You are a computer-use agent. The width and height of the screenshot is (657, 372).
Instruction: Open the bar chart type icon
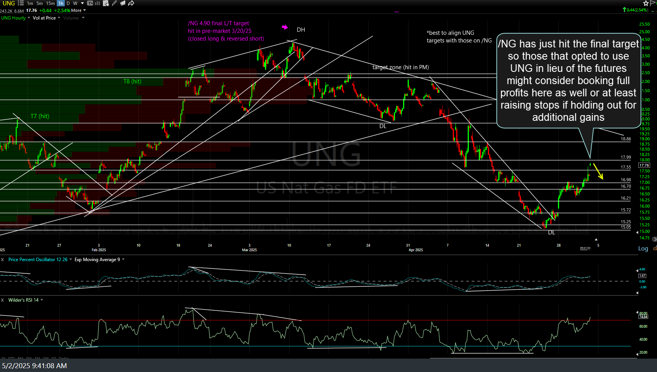(x=98, y=3)
